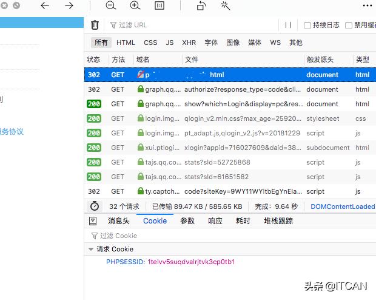This screenshot has height=300, width=376.
Task: Select the code?siteKey request row
Action: [x=230, y=191]
